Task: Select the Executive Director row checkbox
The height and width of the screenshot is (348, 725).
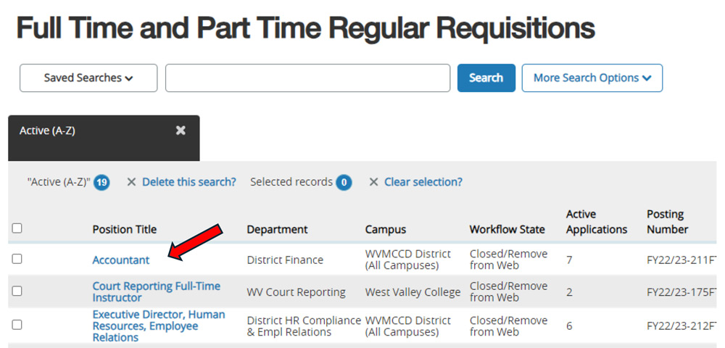Action: [x=17, y=324]
